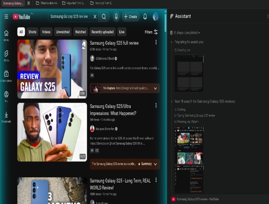The width and height of the screenshot is (269, 204).
Task: Open the account avatar menu
Action: coord(155,17)
